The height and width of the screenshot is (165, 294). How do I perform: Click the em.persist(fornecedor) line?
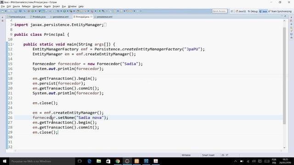pyautogui.click(x=59, y=83)
